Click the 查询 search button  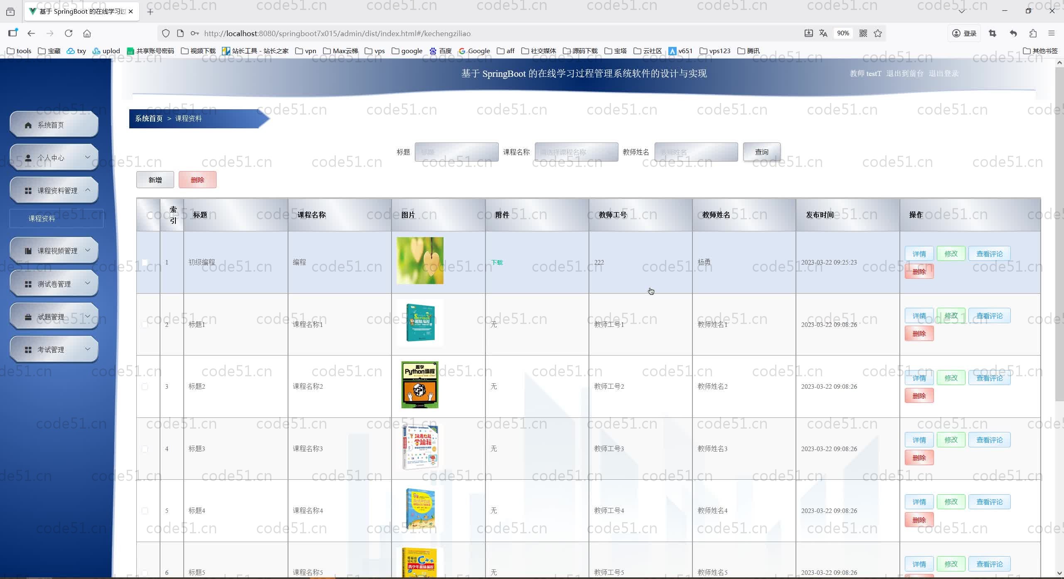coord(761,152)
